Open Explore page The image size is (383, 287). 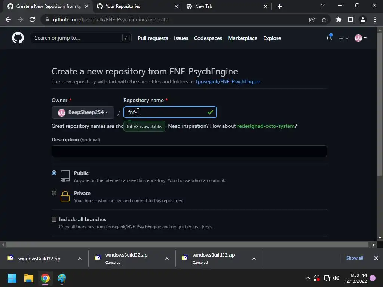pyautogui.click(x=272, y=38)
